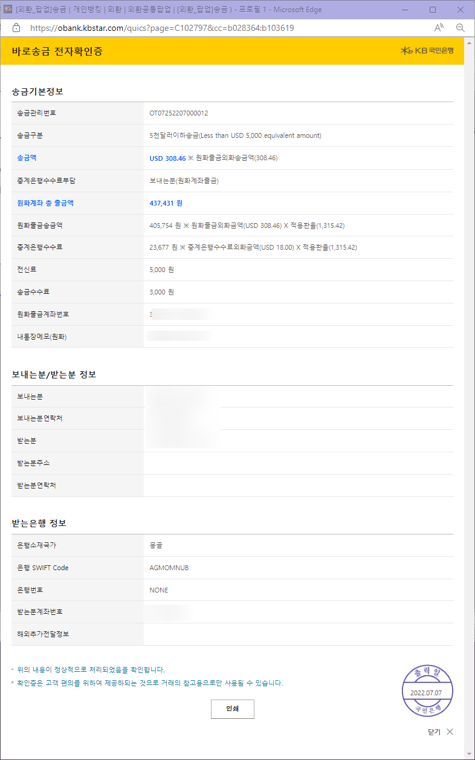This screenshot has height=760, width=475.
Task: Click the 인쇄 print button
Action: tap(233, 709)
